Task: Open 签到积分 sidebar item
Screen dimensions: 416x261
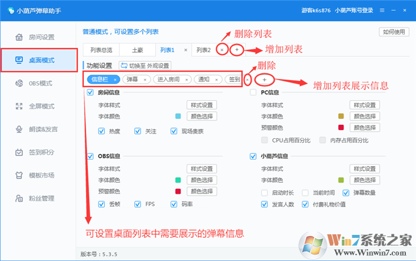Action: coord(35,152)
